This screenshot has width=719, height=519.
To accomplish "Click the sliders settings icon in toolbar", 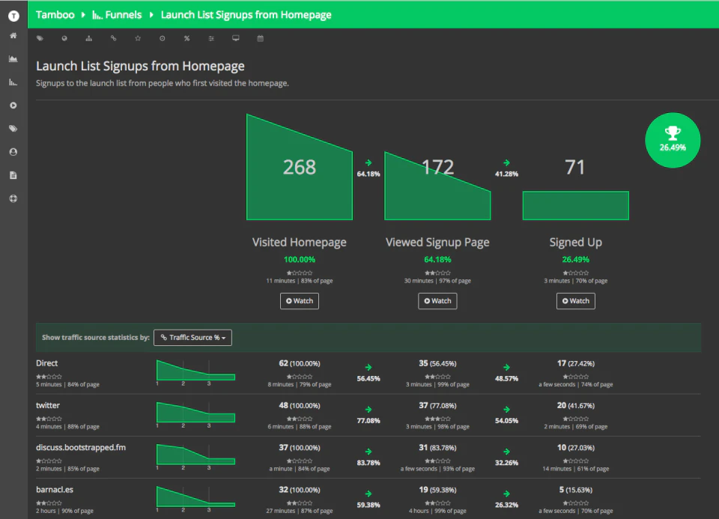I will (x=211, y=38).
